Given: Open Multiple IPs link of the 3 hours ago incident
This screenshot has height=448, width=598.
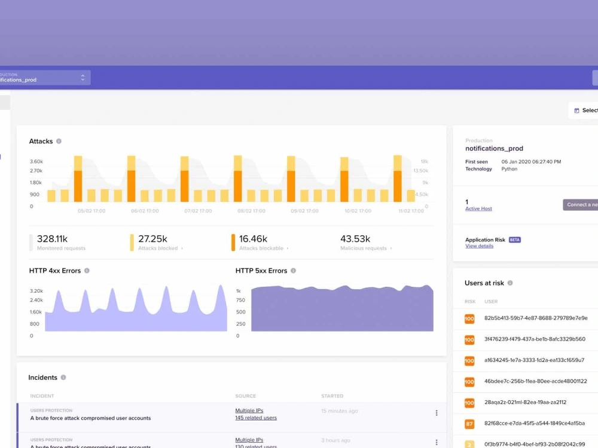Looking at the screenshot, I should (x=249, y=440).
